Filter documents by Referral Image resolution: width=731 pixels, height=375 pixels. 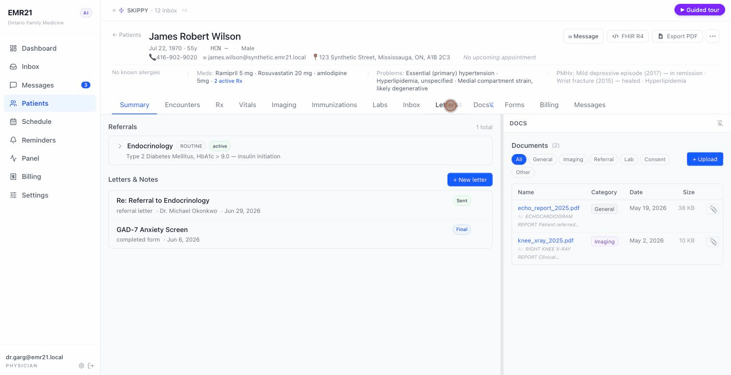[x=604, y=159]
